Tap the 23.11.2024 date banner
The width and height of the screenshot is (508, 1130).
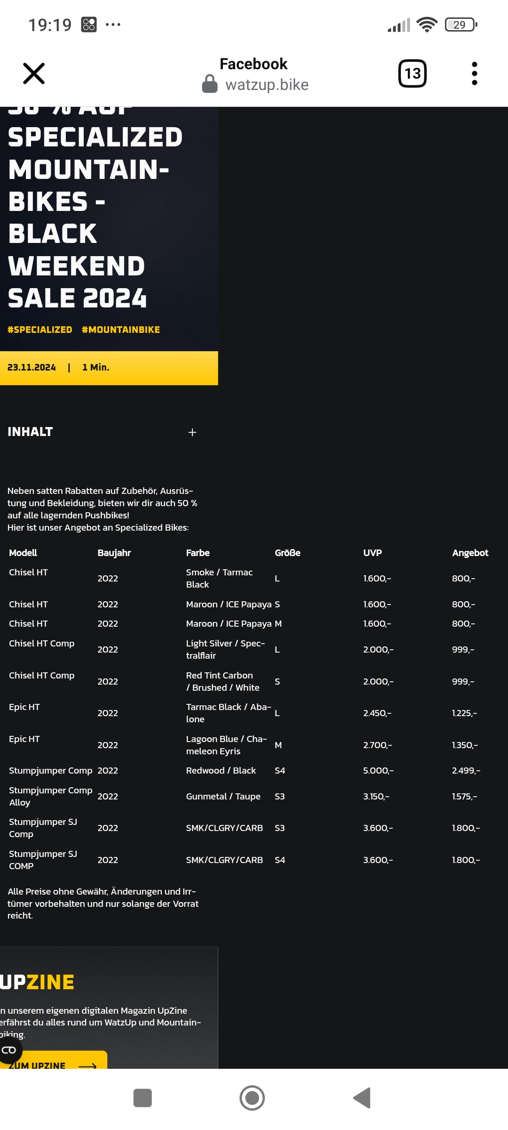point(32,367)
